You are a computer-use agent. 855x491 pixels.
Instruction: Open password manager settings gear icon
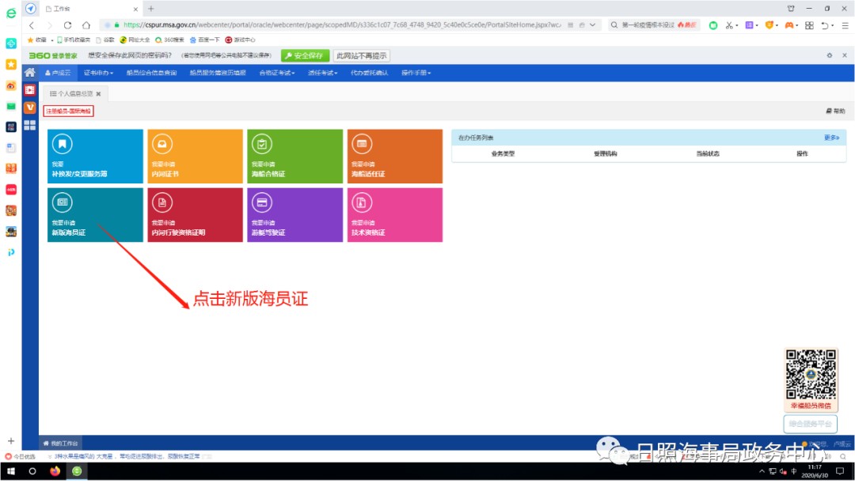pos(830,55)
